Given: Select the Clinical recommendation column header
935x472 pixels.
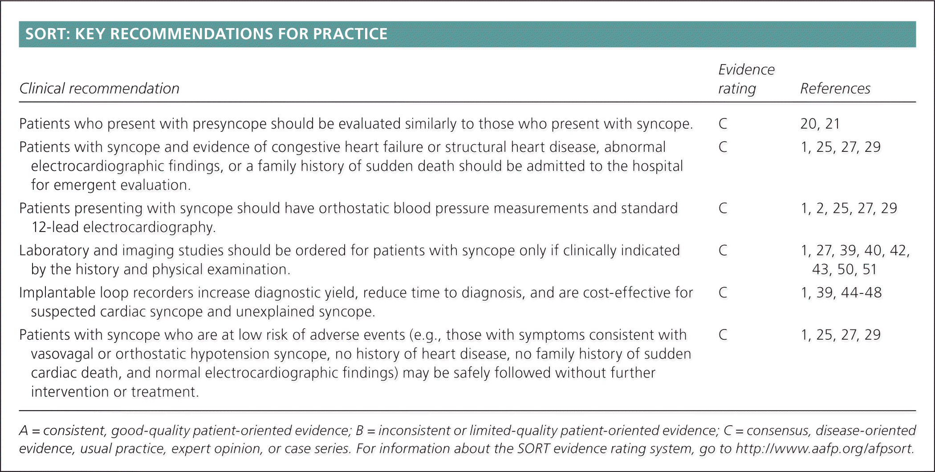Looking at the screenshot, I should point(99,89).
